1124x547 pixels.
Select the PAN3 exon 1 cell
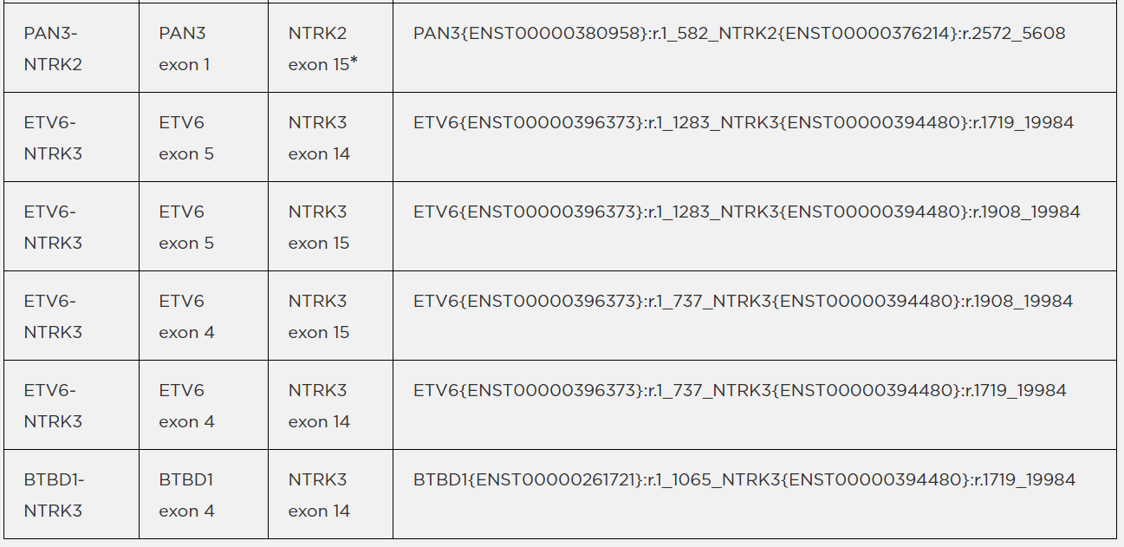click(184, 49)
